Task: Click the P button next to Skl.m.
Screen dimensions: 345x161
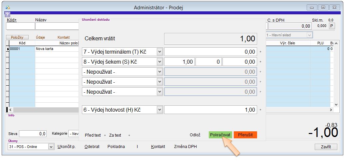Action: (332, 26)
